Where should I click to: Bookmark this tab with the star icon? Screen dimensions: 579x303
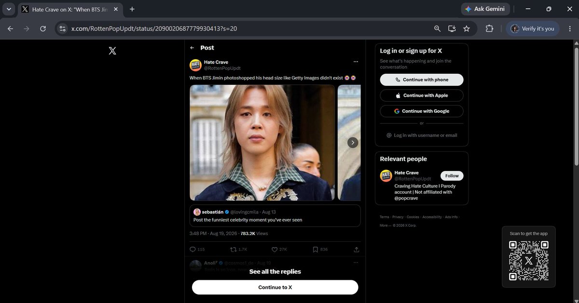[466, 29]
